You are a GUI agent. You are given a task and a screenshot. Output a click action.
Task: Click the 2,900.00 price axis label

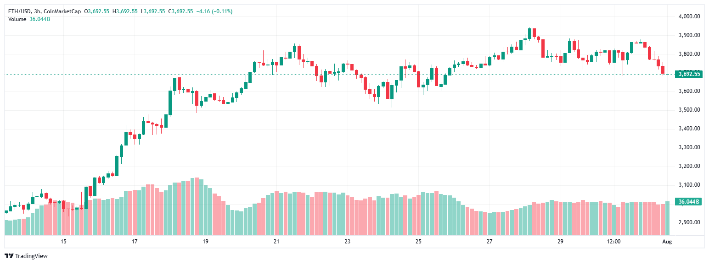coord(689,222)
